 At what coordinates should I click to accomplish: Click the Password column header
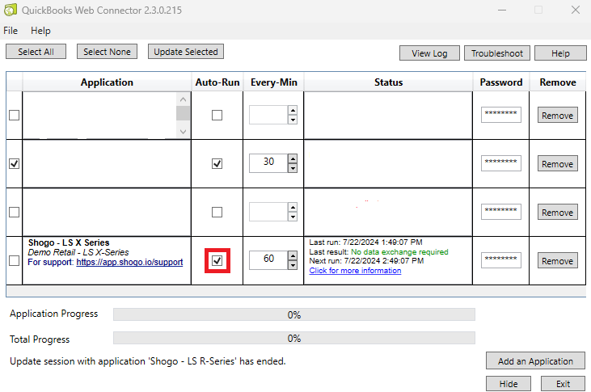[x=501, y=82]
